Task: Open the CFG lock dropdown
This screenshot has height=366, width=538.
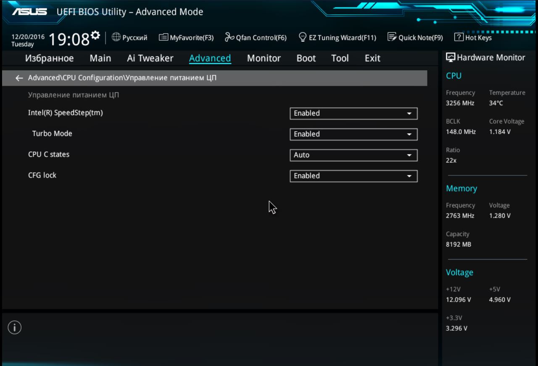Action: click(x=353, y=176)
